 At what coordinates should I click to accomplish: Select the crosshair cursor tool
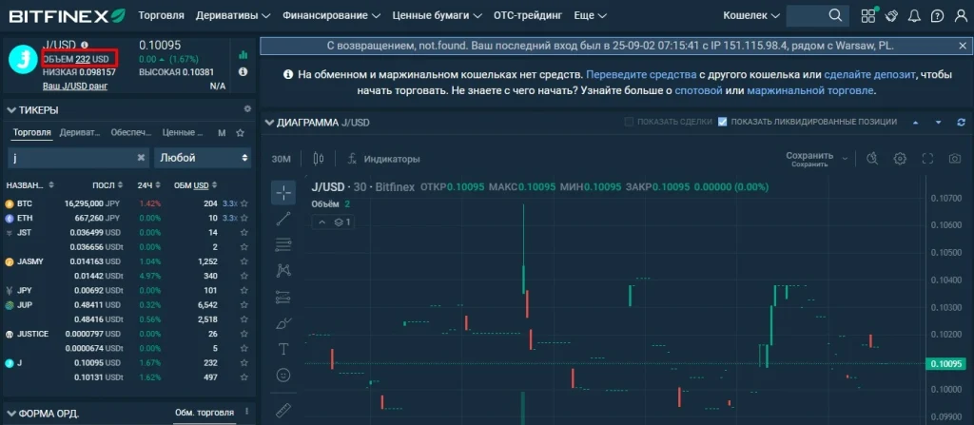click(x=283, y=193)
